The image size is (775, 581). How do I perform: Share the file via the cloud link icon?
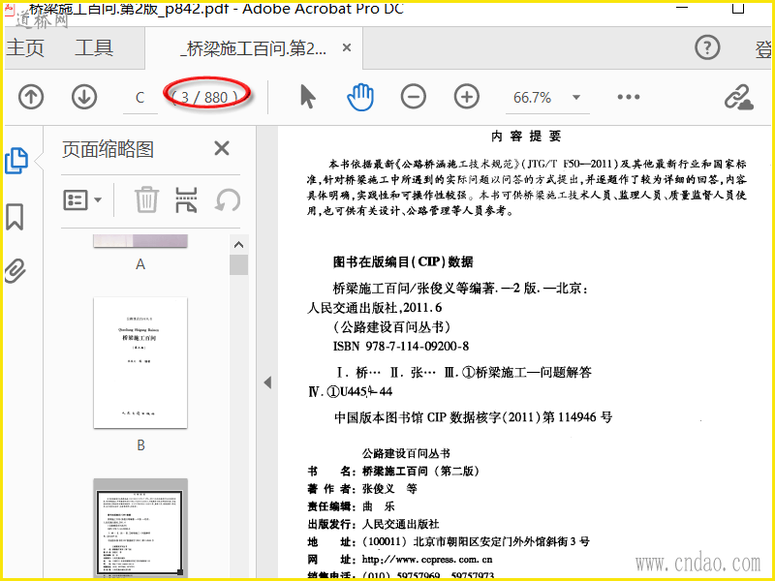tap(738, 97)
